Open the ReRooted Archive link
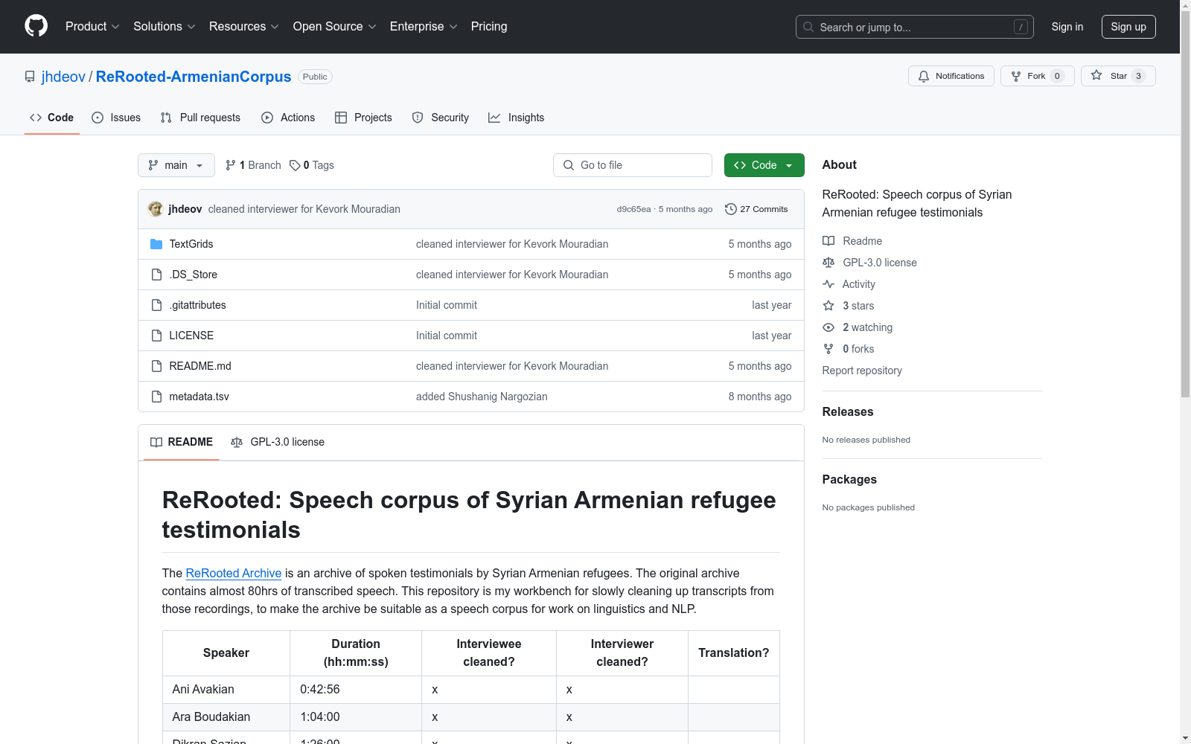The image size is (1191, 744). [x=234, y=573]
